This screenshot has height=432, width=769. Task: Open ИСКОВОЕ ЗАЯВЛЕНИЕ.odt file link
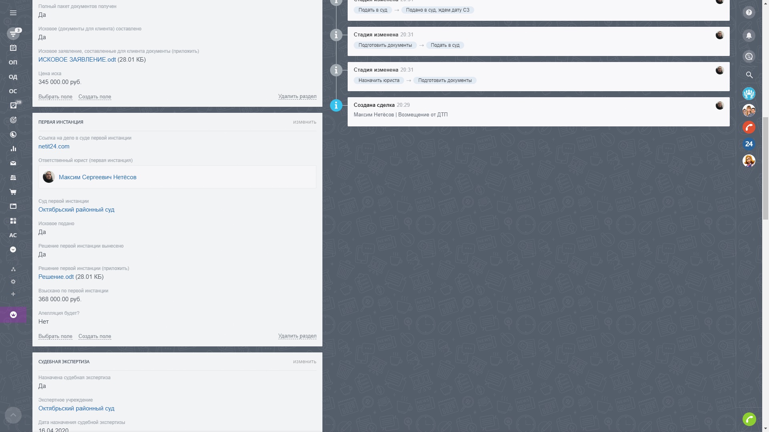click(77, 60)
